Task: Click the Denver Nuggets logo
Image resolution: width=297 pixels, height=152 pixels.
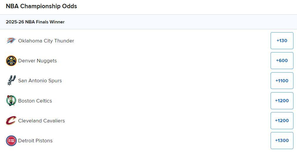Action: click(x=11, y=61)
